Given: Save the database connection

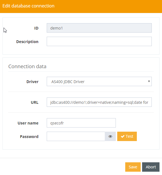Looking at the screenshot, I should pos(133,167).
